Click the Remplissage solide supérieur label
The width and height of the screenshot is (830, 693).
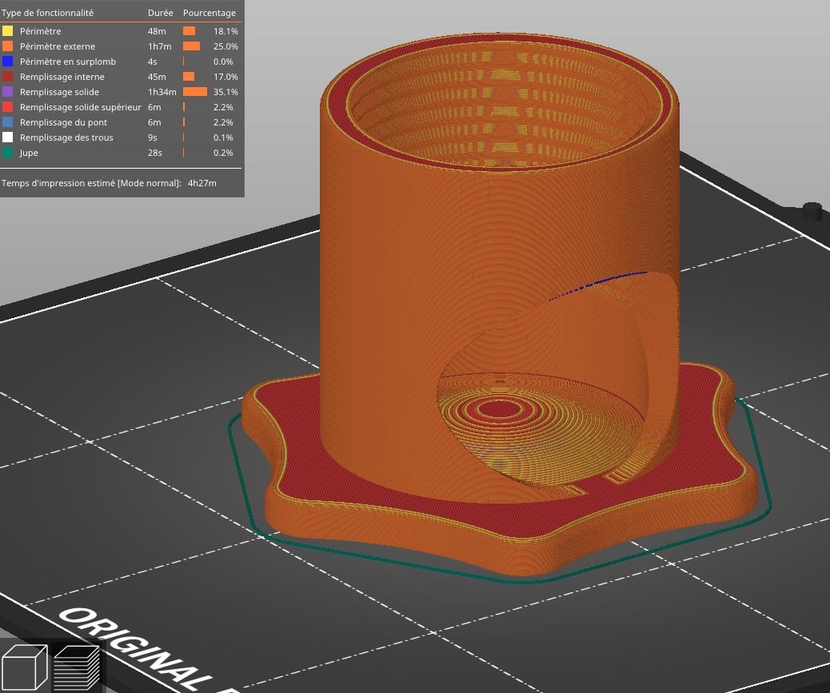81,107
